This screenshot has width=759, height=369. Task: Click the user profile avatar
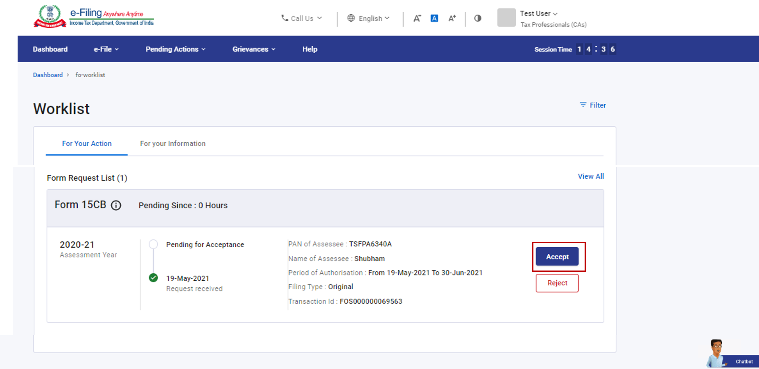506,18
